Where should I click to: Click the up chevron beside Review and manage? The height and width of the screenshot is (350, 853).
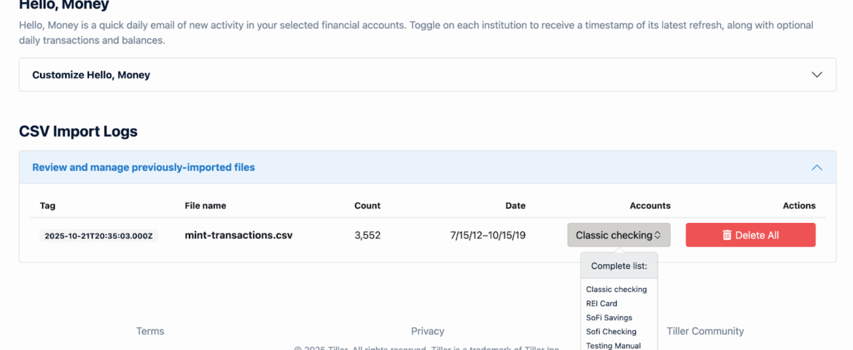(817, 168)
